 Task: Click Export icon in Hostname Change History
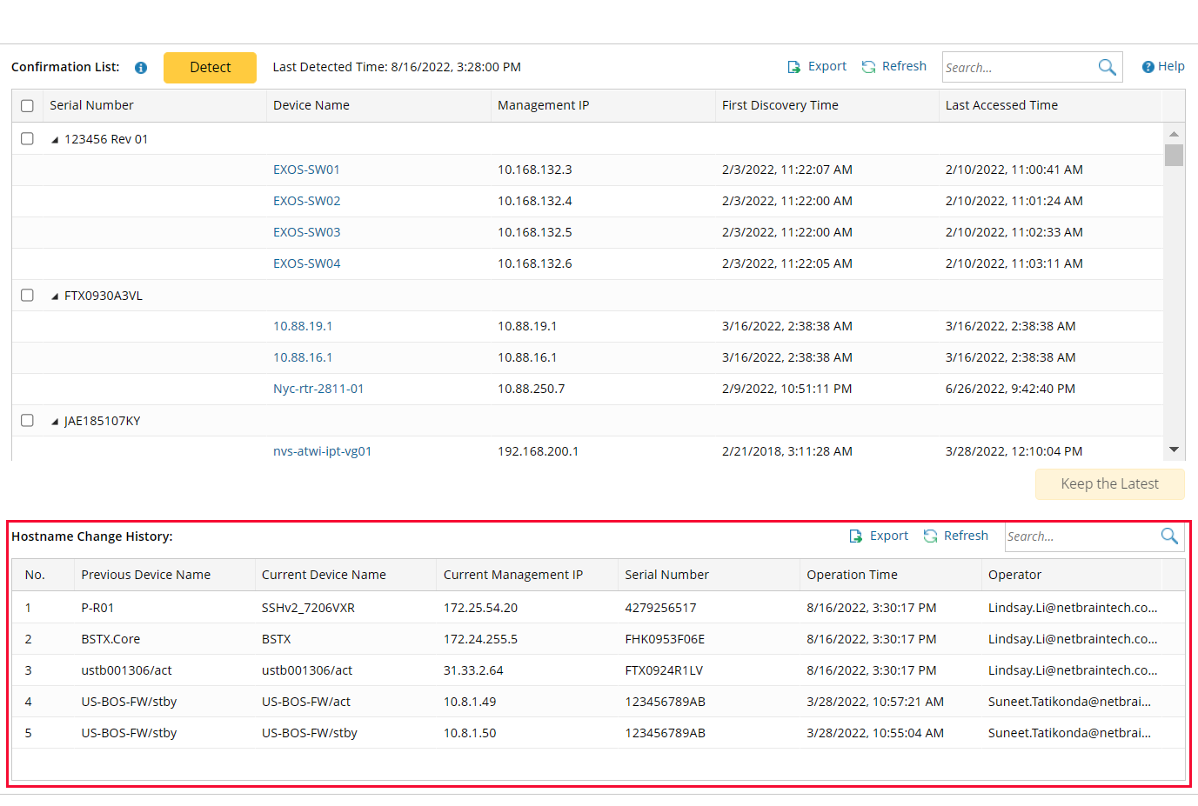[x=856, y=536]
